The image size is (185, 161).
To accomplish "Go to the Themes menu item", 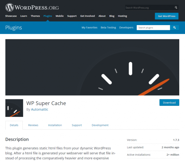I will tap(35, 16).
